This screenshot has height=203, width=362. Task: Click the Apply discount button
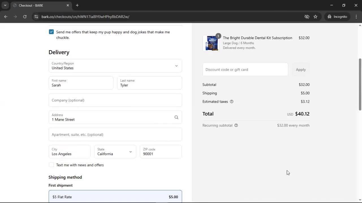(301, 69)
